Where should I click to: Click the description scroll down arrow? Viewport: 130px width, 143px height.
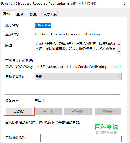[x=119, y=51]
